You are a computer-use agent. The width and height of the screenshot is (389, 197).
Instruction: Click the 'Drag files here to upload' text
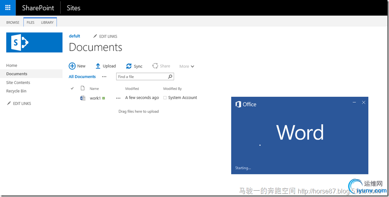(x=138, y=111)
